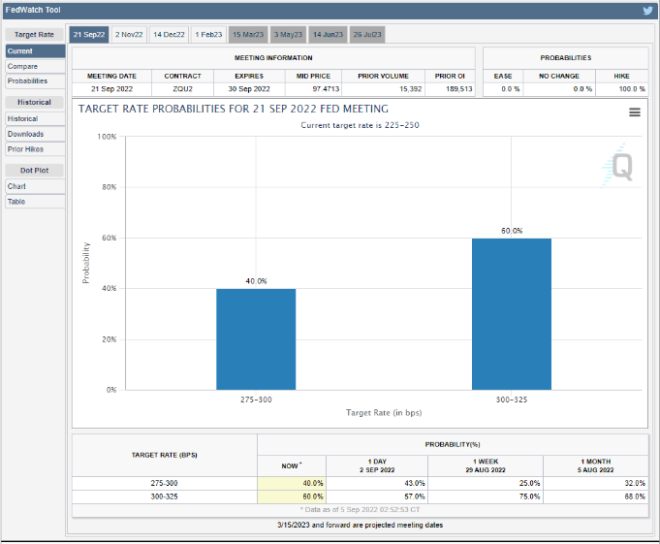660x544 pixels.
Task: Click the meeting date 21 Sep 2022 cell
Action: pos(112,89)
